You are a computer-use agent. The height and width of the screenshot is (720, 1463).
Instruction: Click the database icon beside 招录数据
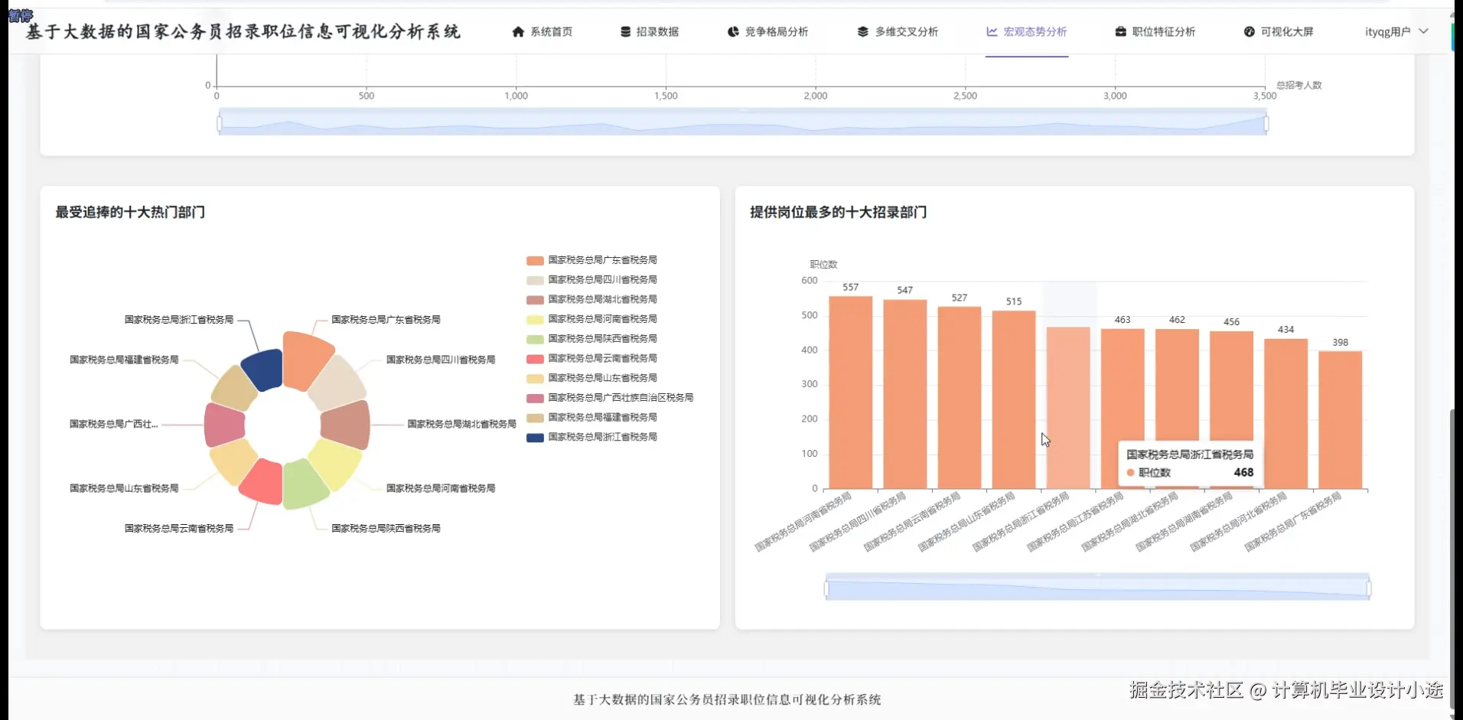tap(625, 31)
